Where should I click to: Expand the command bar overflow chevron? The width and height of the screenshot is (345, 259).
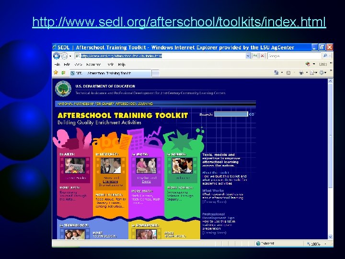(331, 71)
